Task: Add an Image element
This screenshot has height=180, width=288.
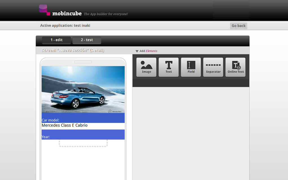Action: (x=146, y=67)
